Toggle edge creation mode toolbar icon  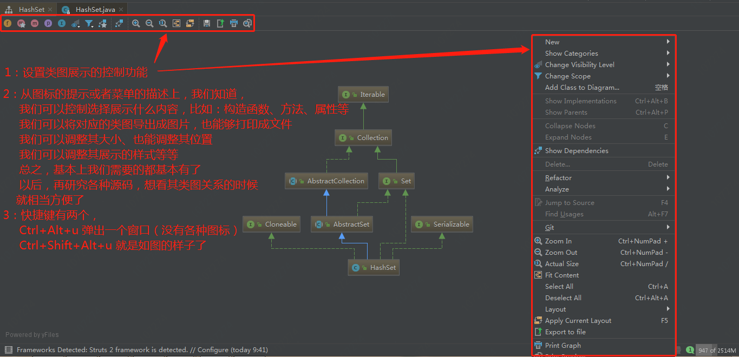point(102,23)
